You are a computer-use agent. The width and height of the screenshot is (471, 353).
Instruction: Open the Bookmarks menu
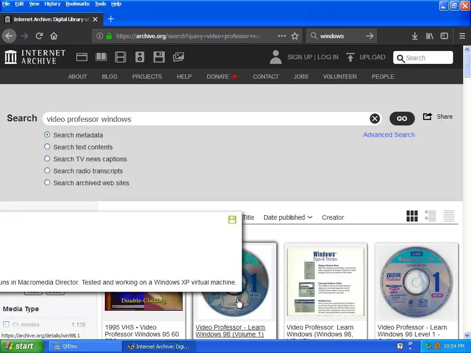tap(77, 4)
